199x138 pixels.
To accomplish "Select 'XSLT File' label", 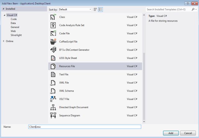I will (x=64, y=99).
